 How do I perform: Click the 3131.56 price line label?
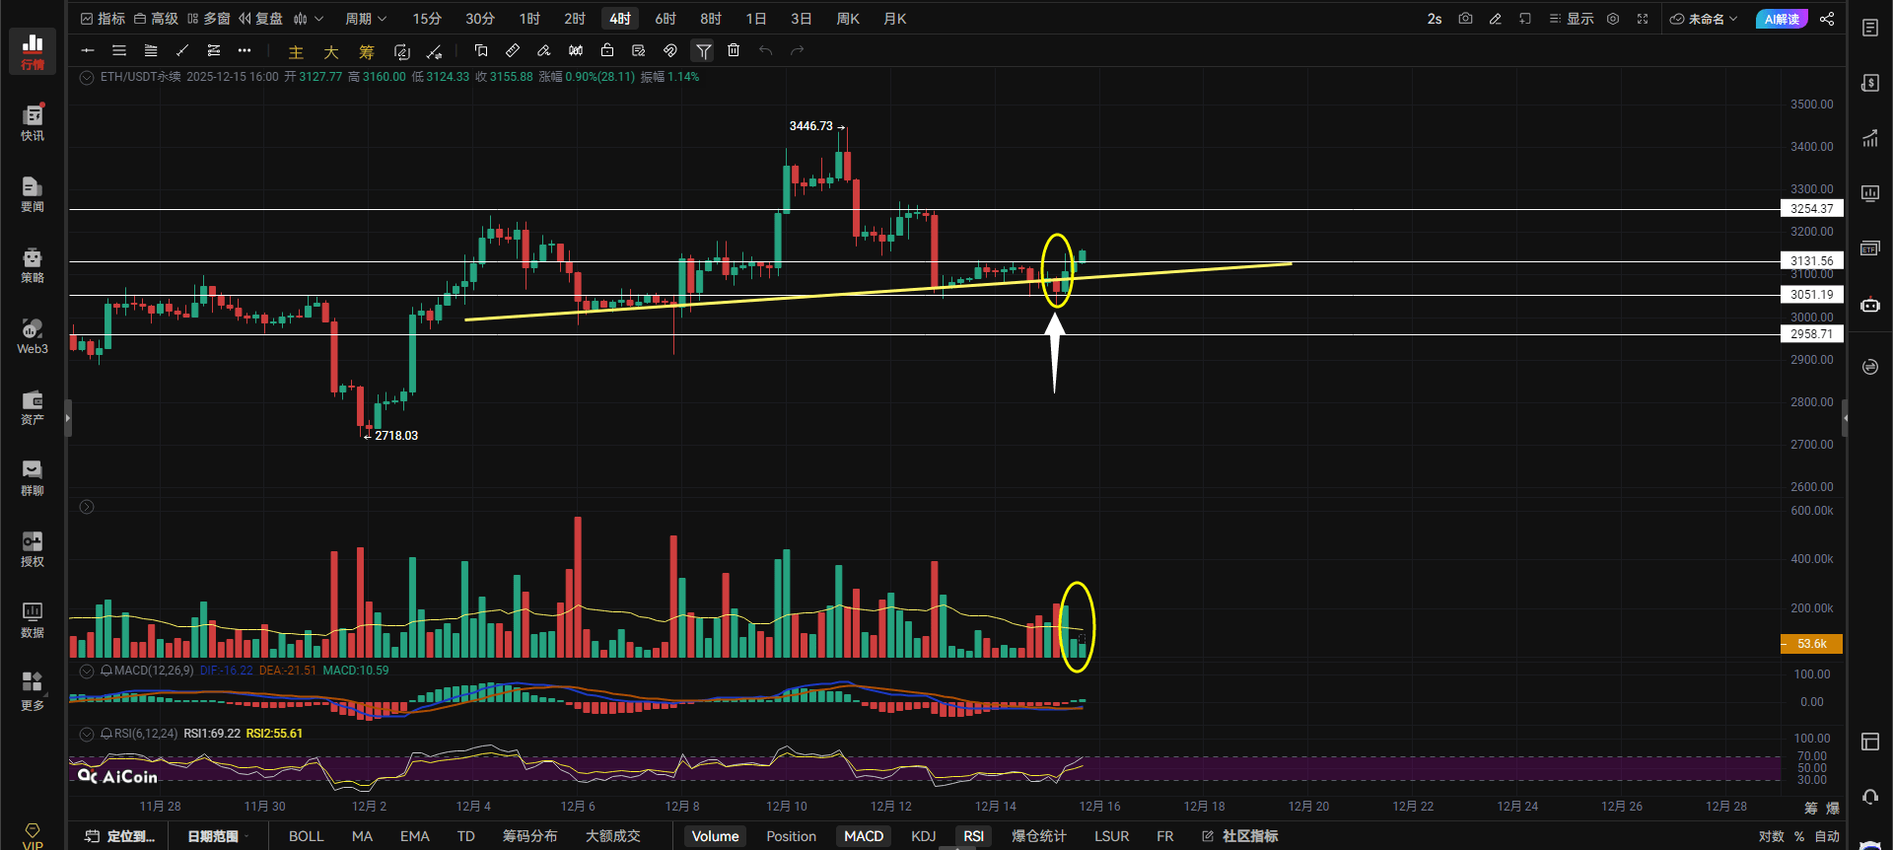1812,261
